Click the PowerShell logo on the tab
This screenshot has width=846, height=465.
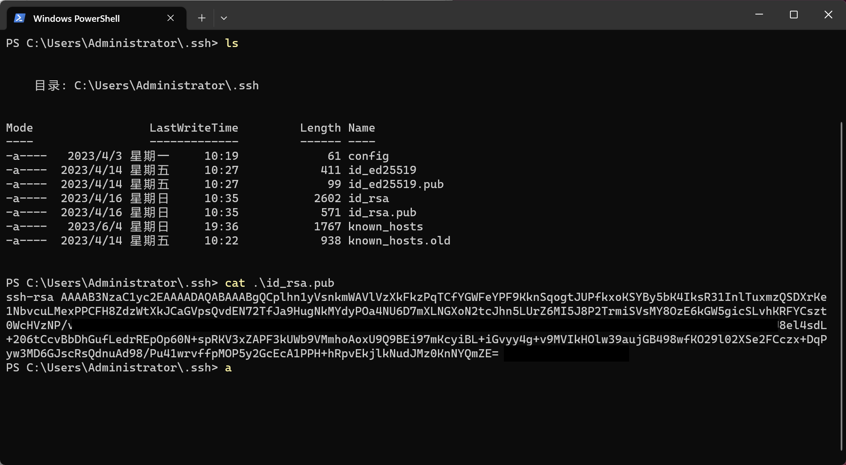click(19, 18)
